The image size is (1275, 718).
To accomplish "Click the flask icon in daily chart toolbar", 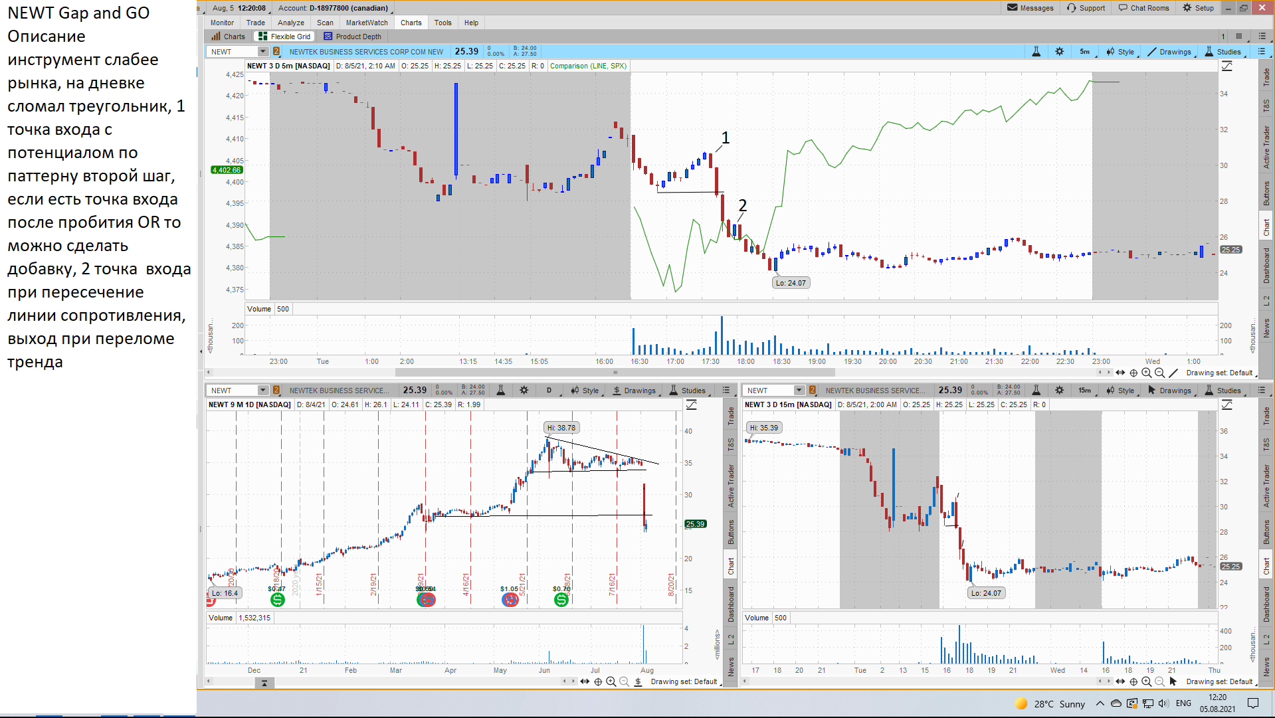I will click(501, 391).
